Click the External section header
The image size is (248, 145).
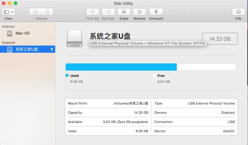coord(9,43)
